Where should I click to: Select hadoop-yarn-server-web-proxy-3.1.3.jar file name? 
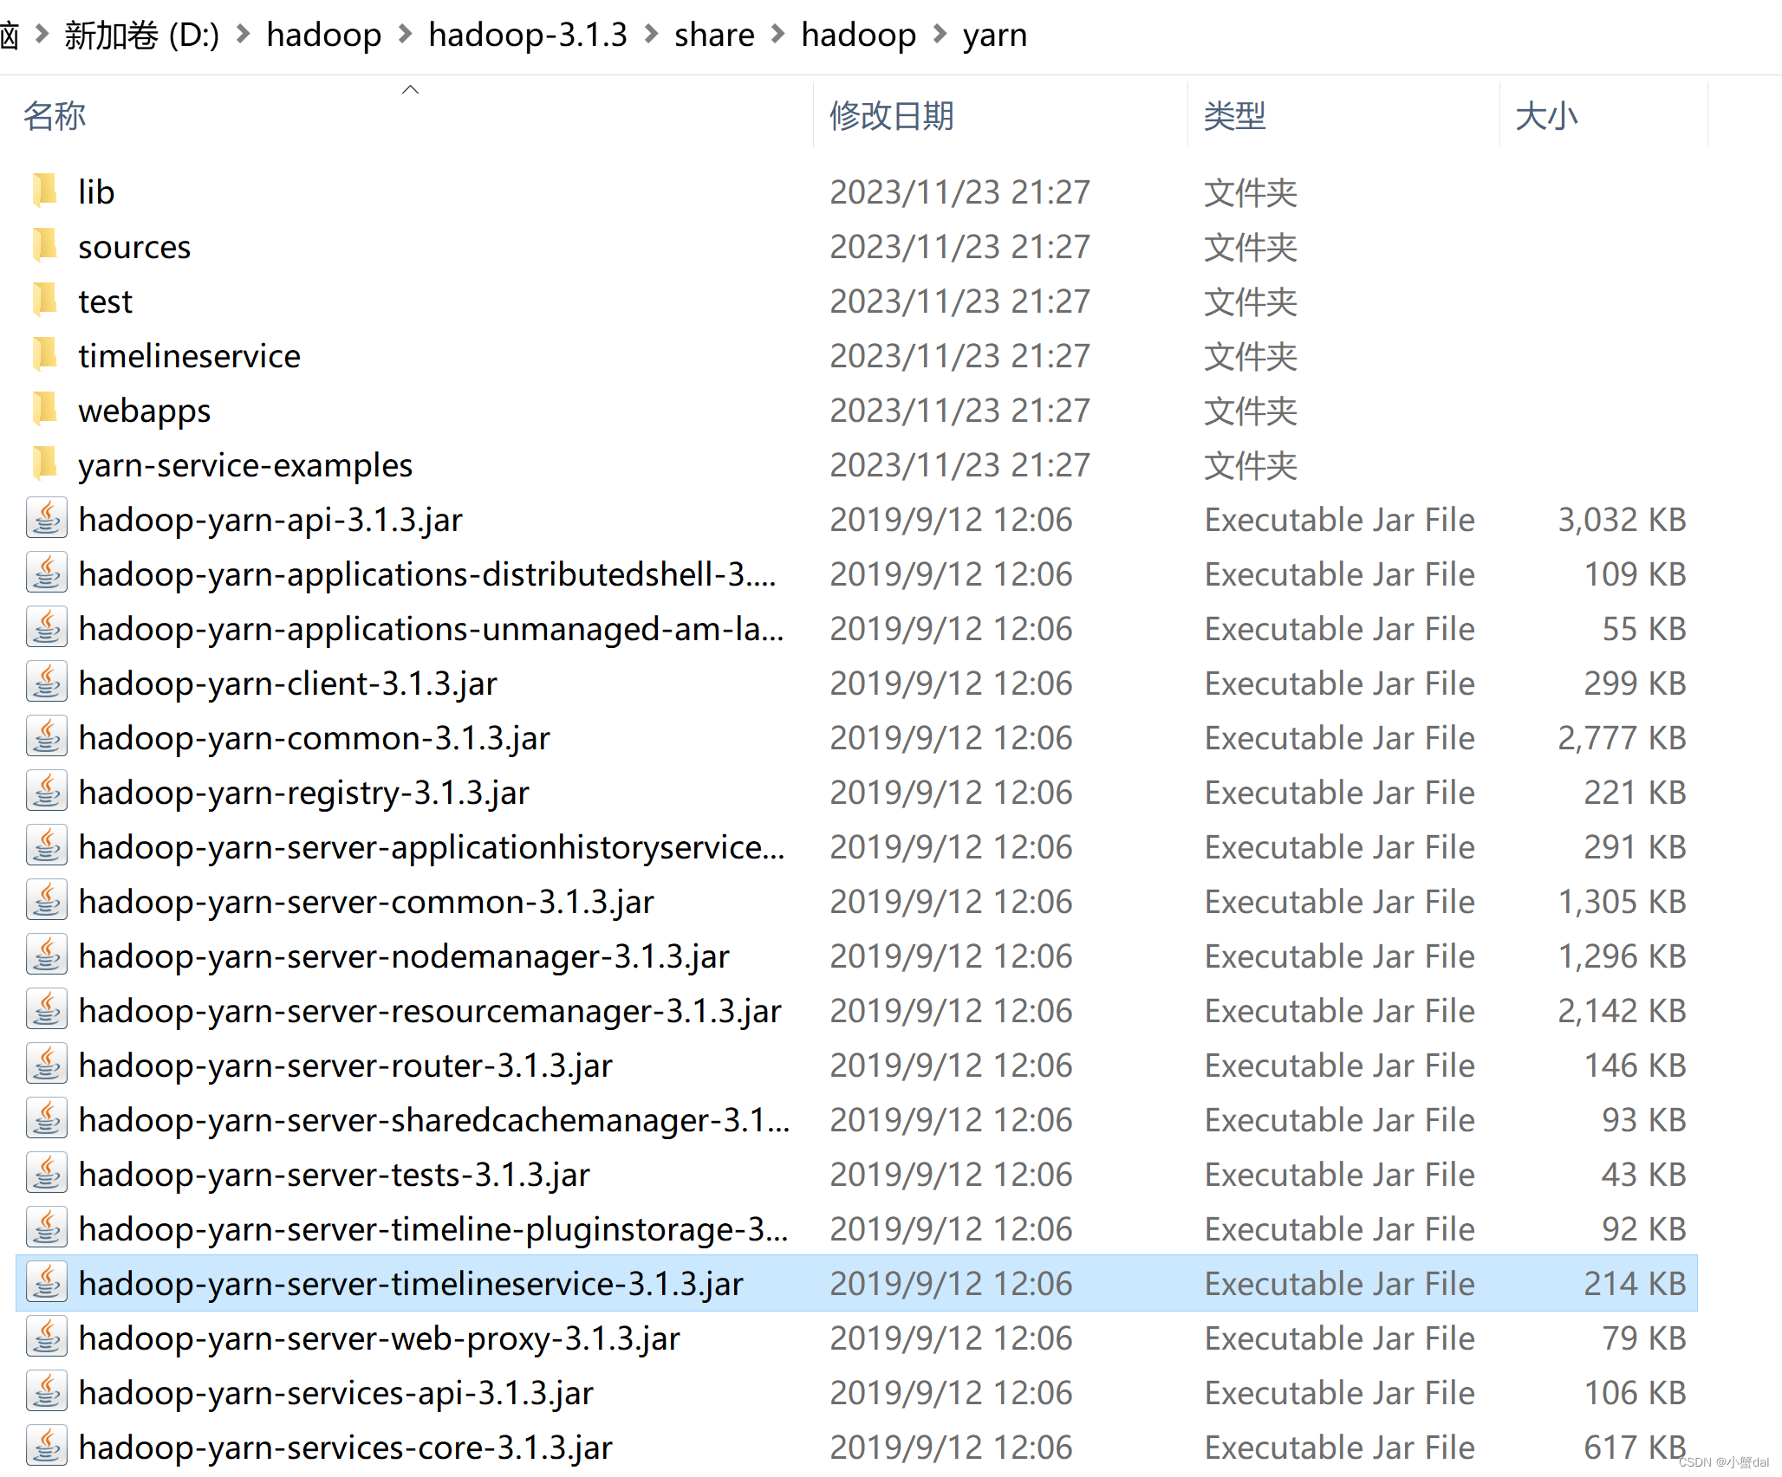pos(379,1338)
